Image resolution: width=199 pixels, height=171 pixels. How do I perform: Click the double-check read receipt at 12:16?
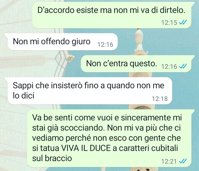[183, 66]
